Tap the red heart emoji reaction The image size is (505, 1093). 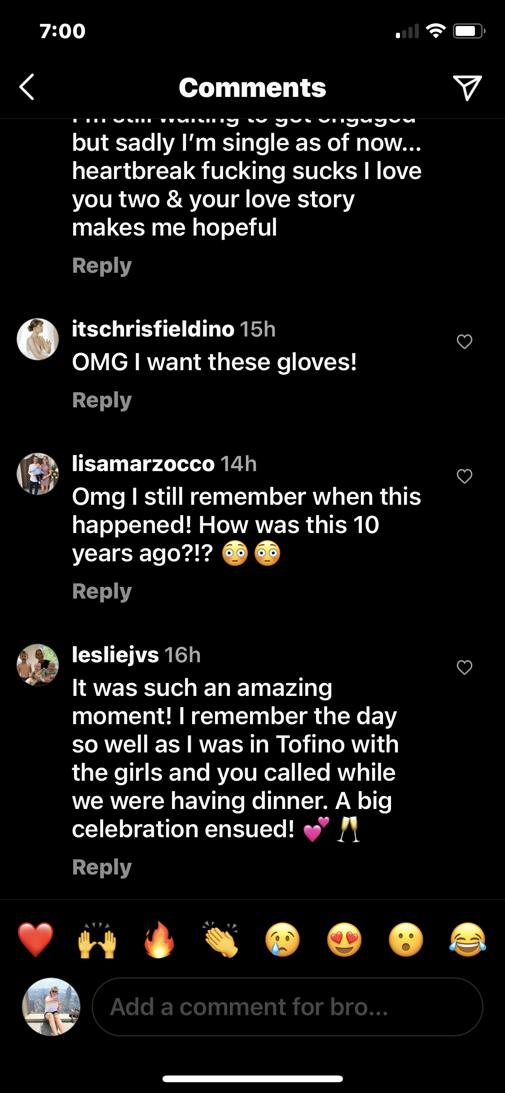(35, 939)
